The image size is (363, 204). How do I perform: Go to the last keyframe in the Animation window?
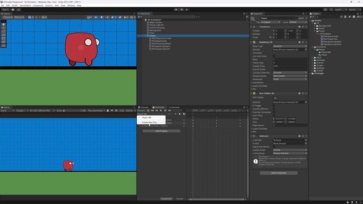170,110
